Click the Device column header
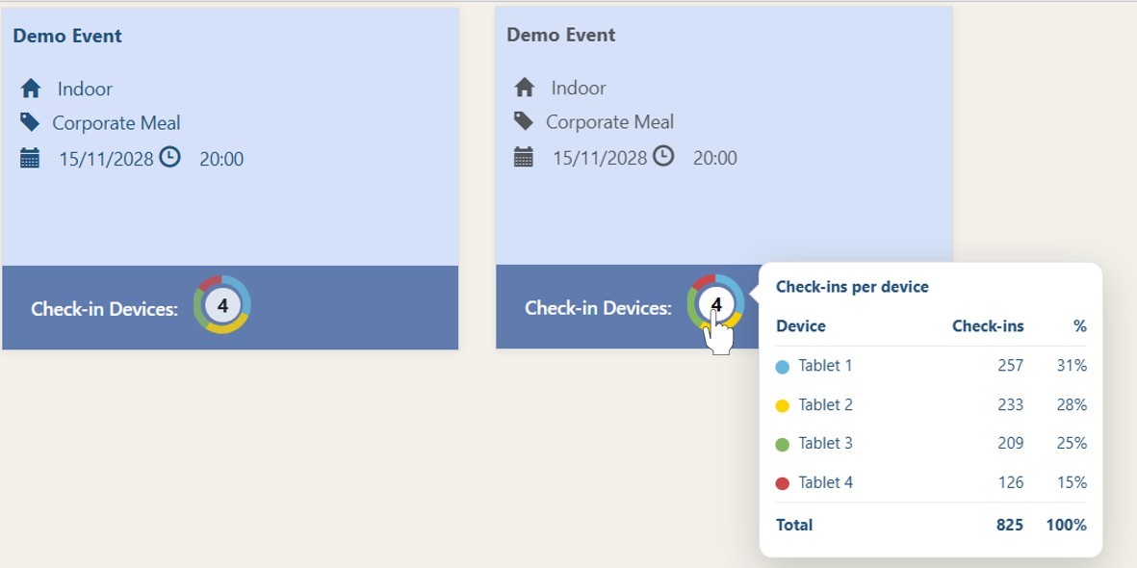Image resolution: width=1137 pixels, height=568 pixels. [801, 326]
